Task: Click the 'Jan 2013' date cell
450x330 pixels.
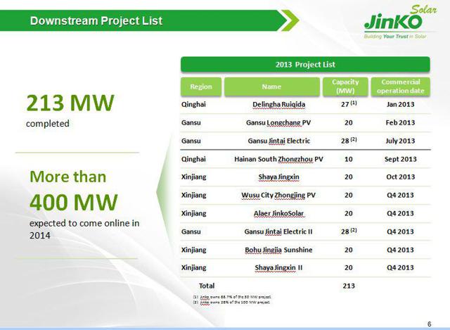Action: click(x=400, y=104)
